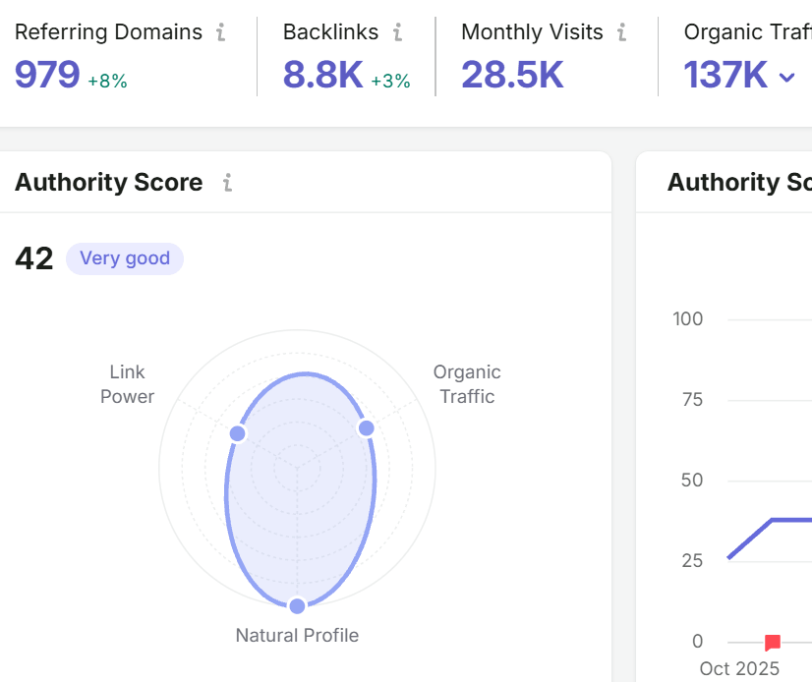Viewport: 812px width, 682px height.
Task: Expand the Organic Traffic 137K dropdown chevron
Action: pyautogui.click(x=786, y=78)
